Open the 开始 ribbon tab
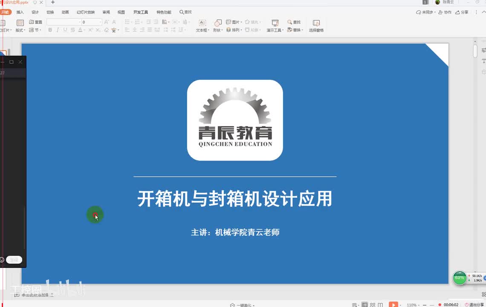 pyautogui.click(x=5, y=12)
